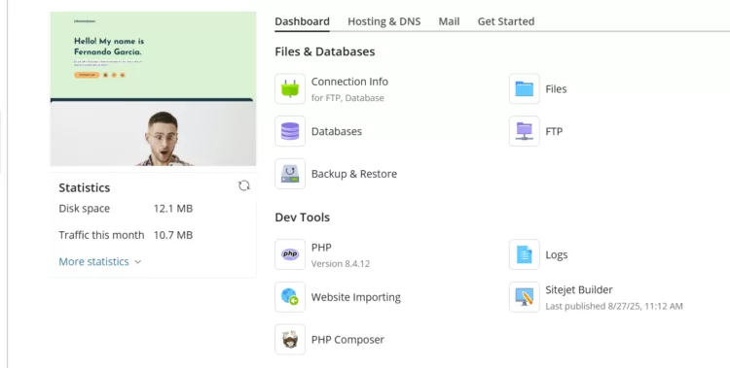Click the Website Importing link
This screenshot has width=730, height=368.
[356, 297]
